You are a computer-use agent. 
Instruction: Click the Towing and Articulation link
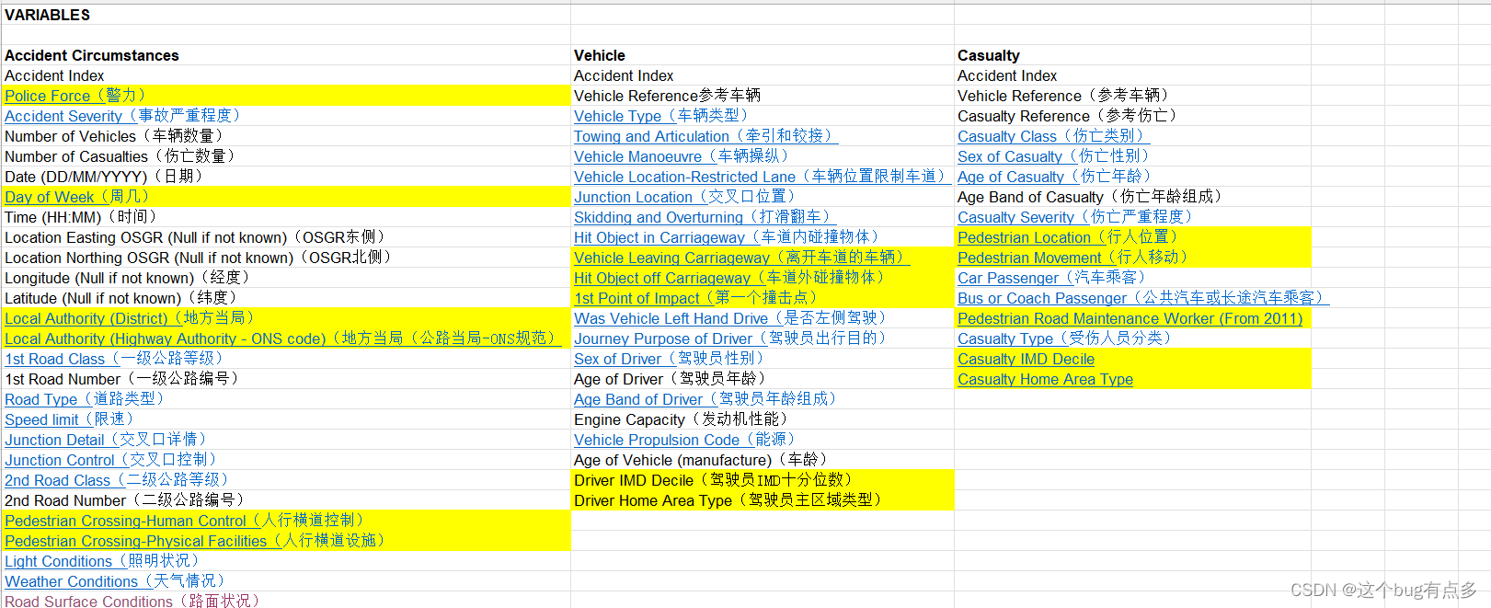706,136
